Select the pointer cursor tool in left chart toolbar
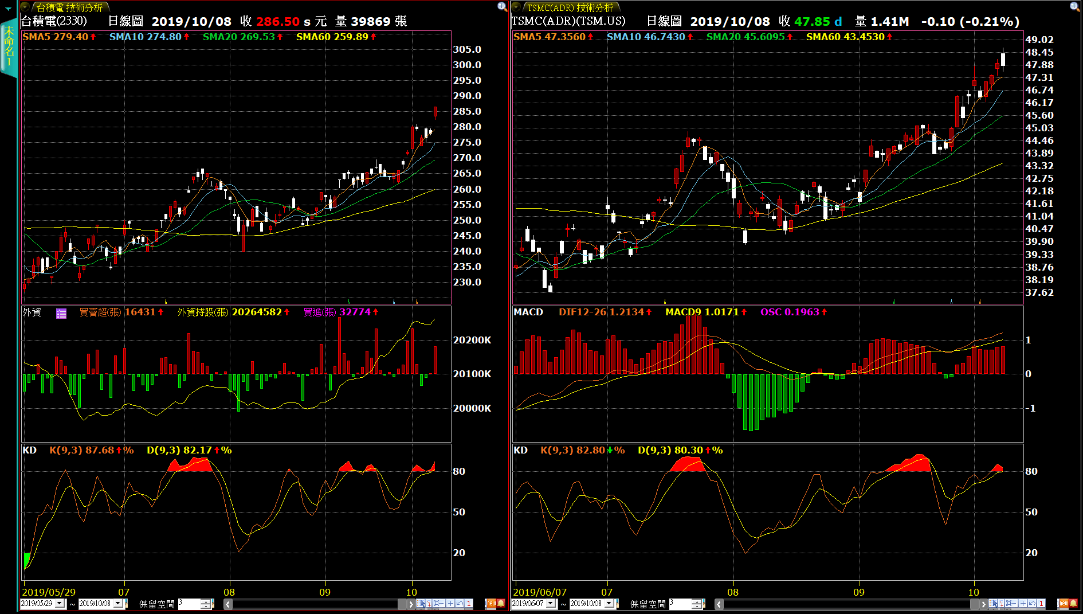This screenshot has height=614, width=1083. click(421, 604)
